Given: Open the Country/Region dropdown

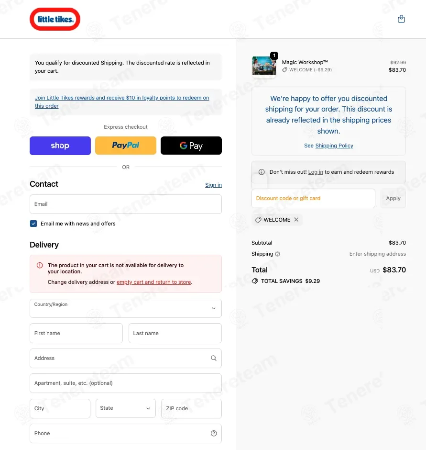Looking at the screenshot, I should 126,308.
